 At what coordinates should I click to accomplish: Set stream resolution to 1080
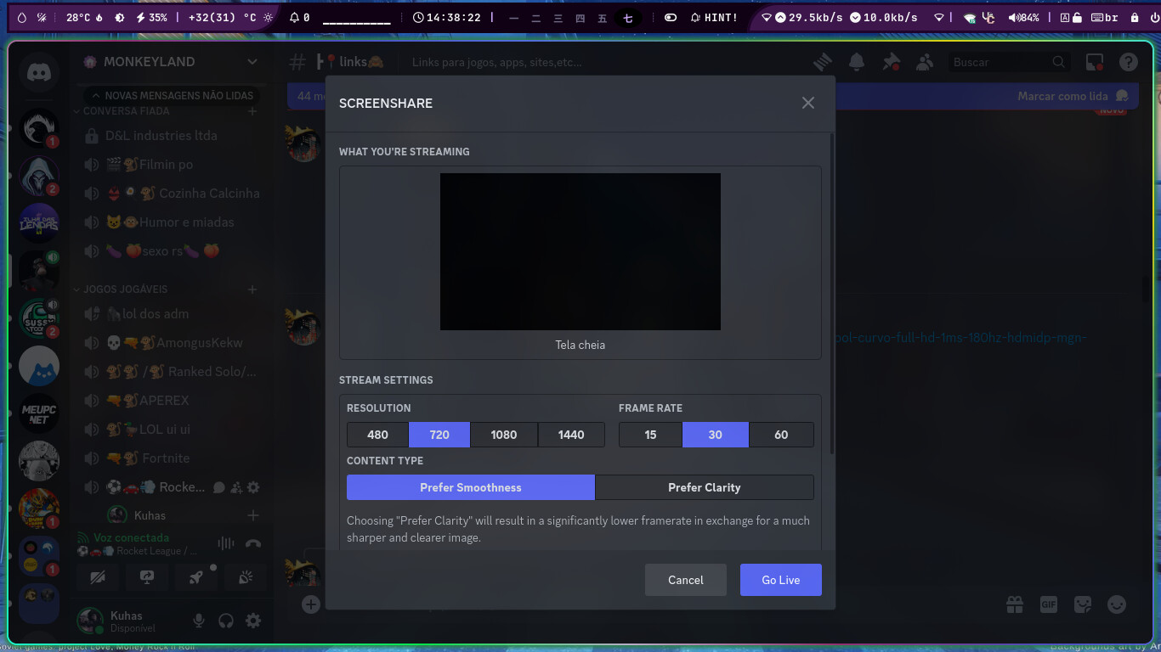point(504,435)
